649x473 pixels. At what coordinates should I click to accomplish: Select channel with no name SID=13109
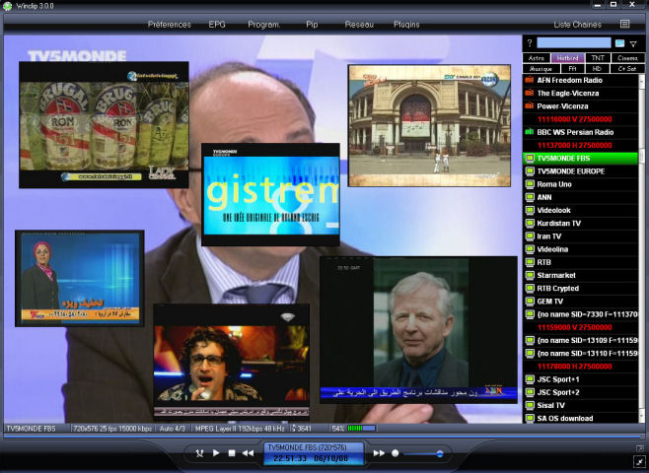click(580, 340)
